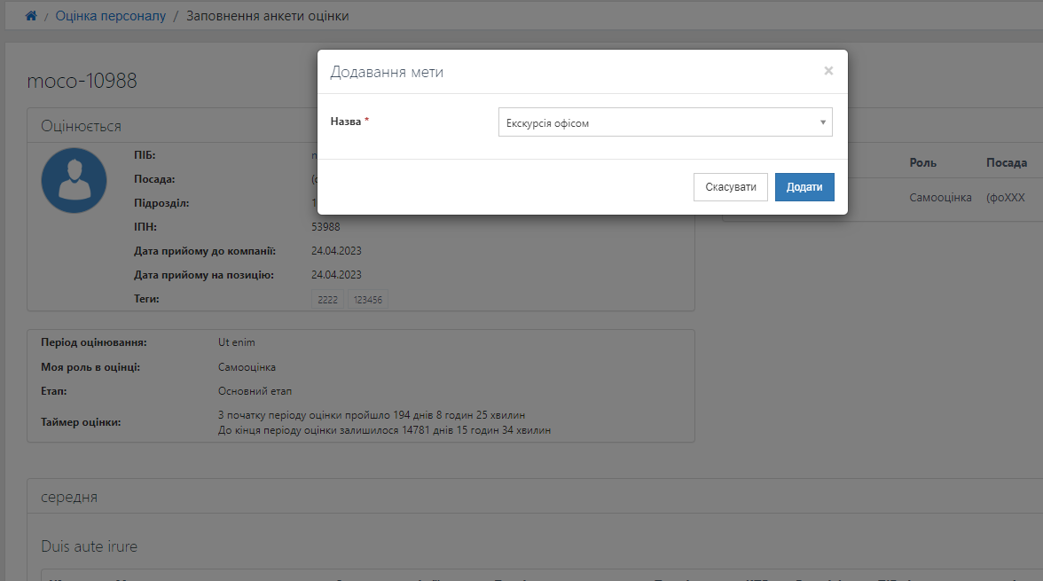
Task: Click the user avatar picture
Action: click(x=74, y=180)
